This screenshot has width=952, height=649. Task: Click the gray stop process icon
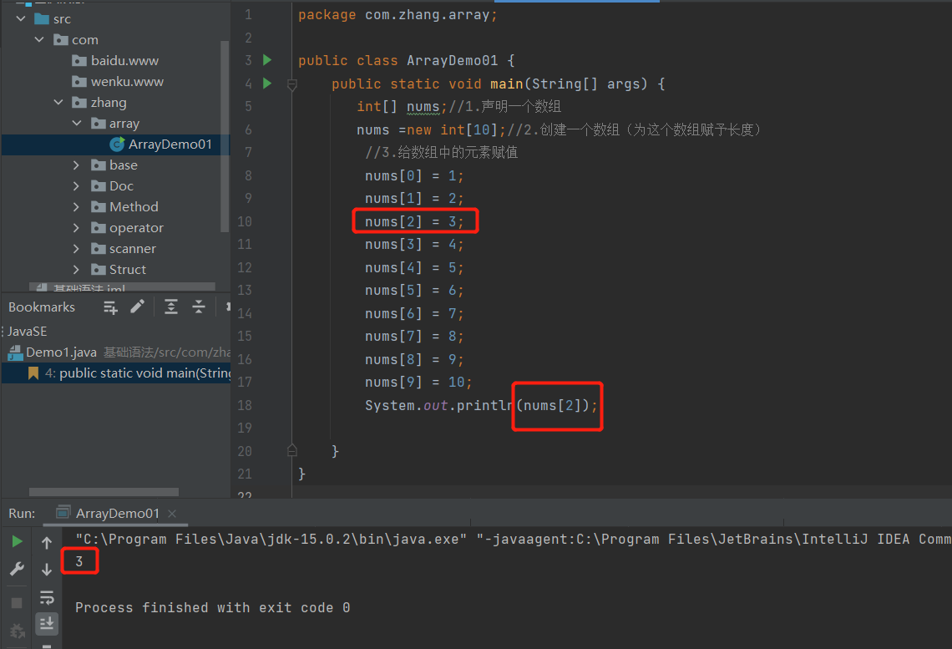pos(17,603)
